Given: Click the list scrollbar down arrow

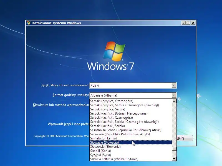Looking at the screenshot, I should [174, 159].
